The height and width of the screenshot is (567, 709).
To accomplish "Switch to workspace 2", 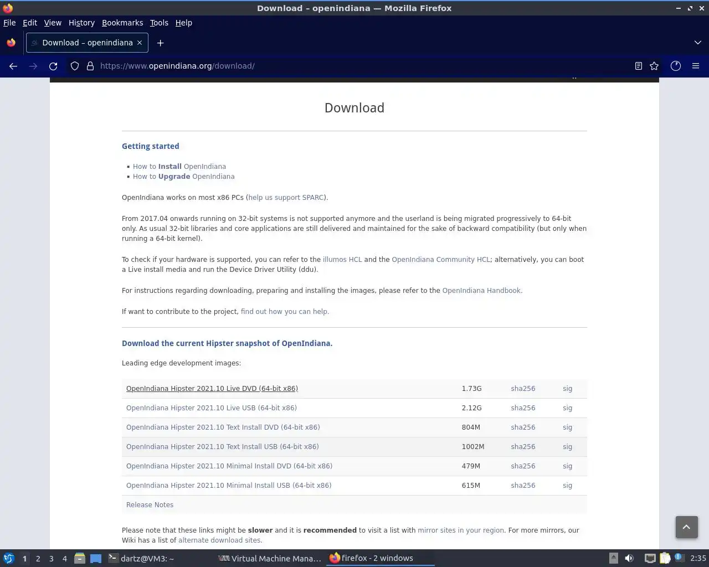I will click(38, 558).
